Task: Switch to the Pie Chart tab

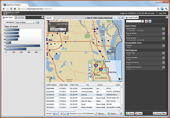Action: (20, 18)
